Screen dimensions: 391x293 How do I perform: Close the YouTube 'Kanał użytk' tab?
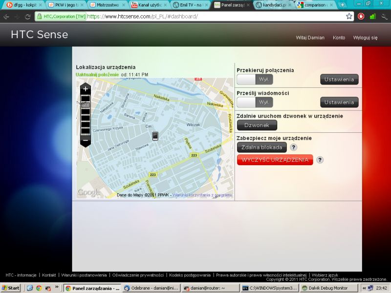click(166, 5)
